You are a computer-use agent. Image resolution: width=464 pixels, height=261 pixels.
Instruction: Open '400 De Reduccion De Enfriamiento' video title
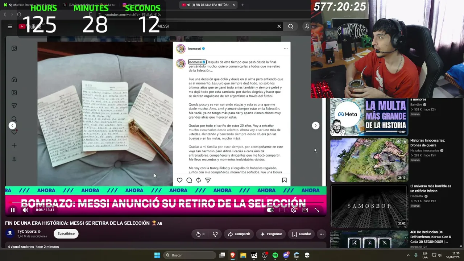(431, 237)
